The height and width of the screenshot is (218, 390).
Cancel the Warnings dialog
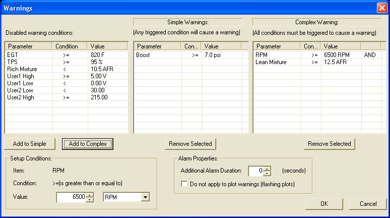click(368, 204)
